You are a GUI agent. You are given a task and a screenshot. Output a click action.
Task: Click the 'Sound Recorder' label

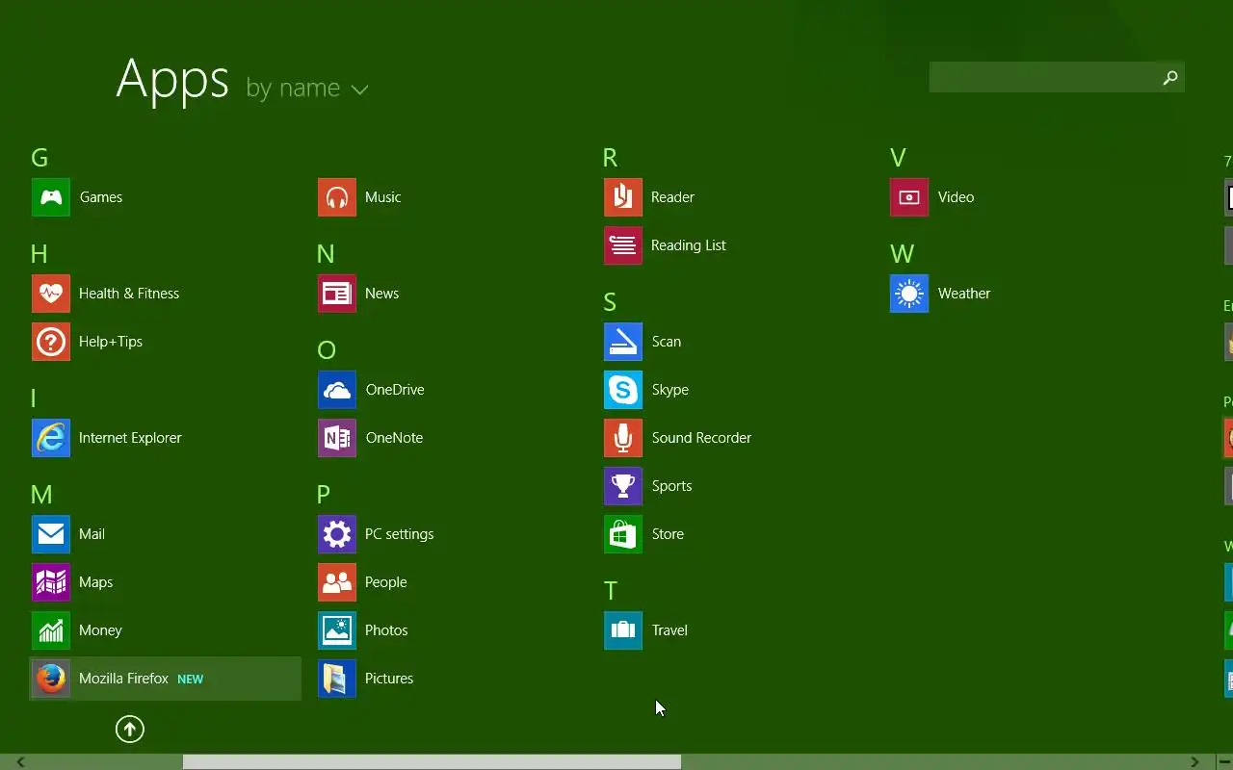(x=701, y=438)
